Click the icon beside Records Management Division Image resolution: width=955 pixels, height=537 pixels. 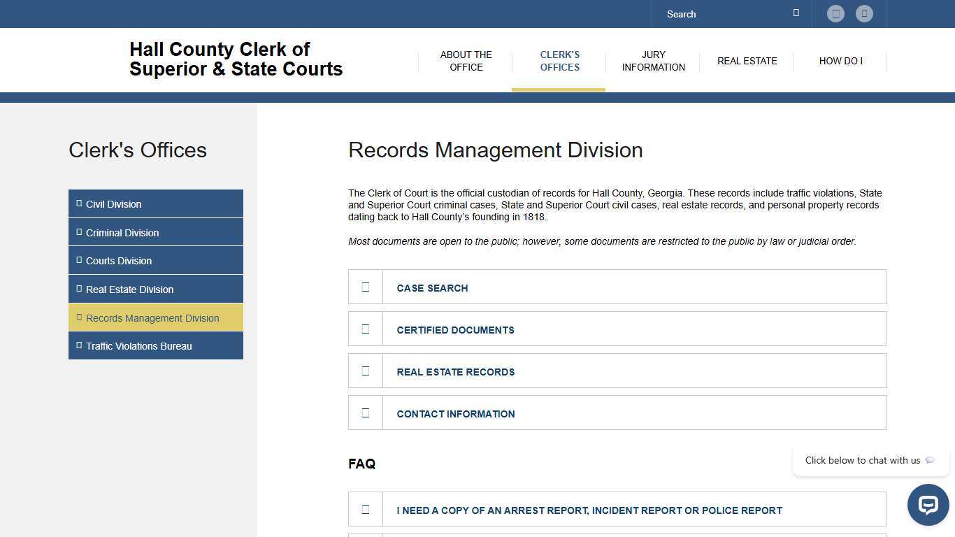79,317
